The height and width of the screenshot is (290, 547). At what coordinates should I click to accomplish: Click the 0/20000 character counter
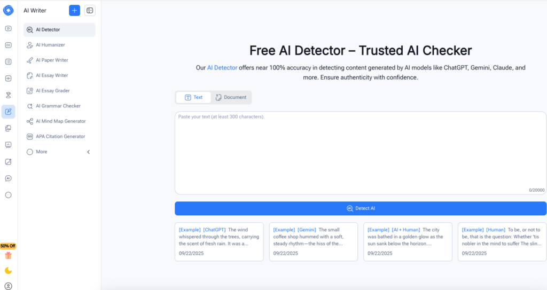(536, 190)
